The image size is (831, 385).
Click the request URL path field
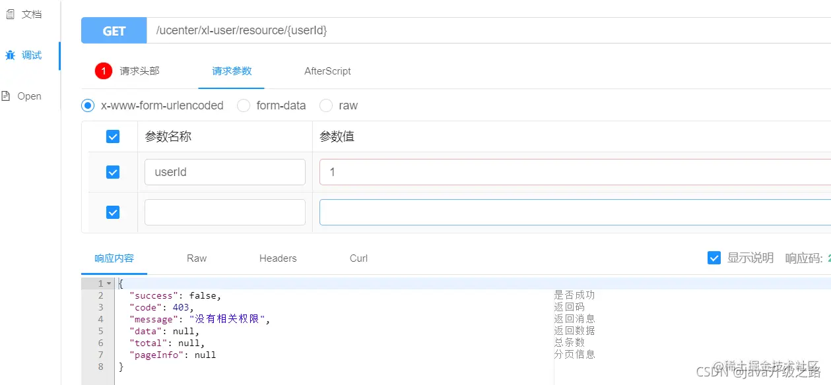488,30
